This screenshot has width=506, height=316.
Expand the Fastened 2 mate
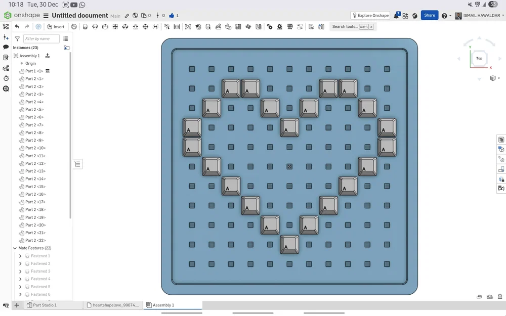(20, 264)
